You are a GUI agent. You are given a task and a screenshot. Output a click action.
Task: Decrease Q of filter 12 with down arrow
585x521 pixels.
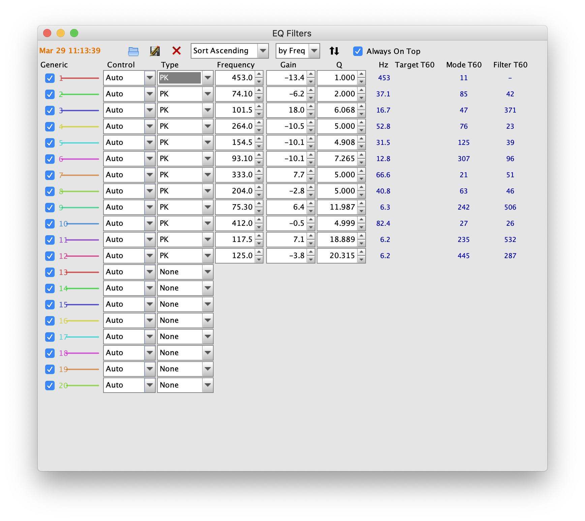point(361,259)
